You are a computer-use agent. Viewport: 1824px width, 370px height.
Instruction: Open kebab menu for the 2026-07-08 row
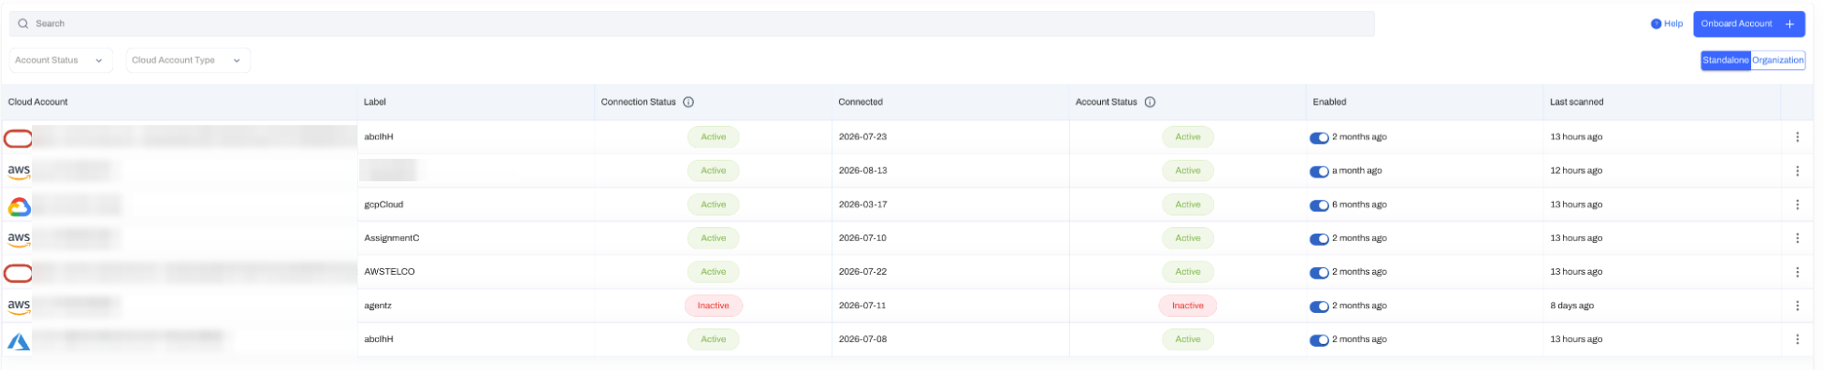tap(1797, 339)
